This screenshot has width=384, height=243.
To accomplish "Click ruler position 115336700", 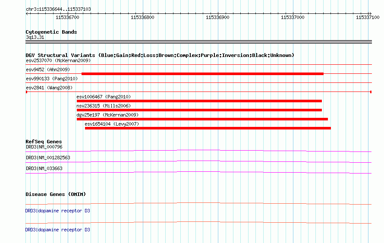I will click(67, 17).
